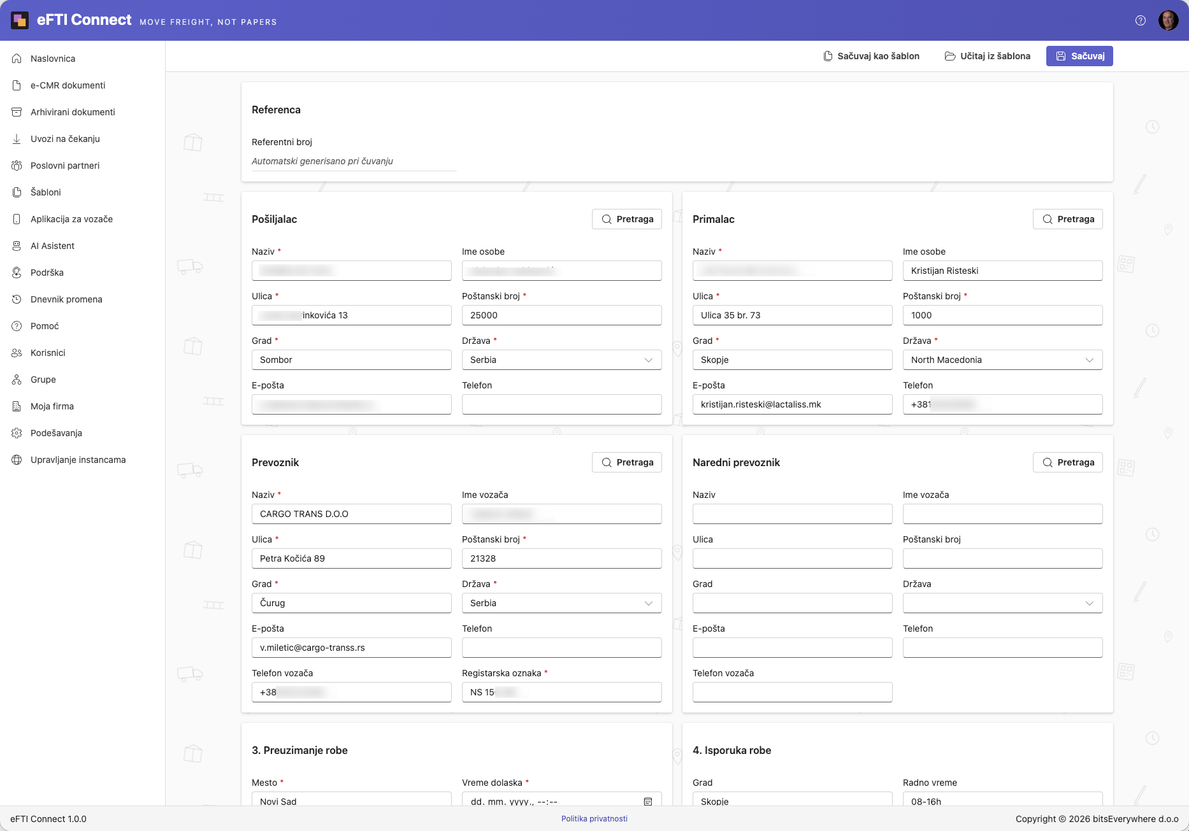Click the Primalac Ime osobe field Kristijan Risteski

[1003, 271]
